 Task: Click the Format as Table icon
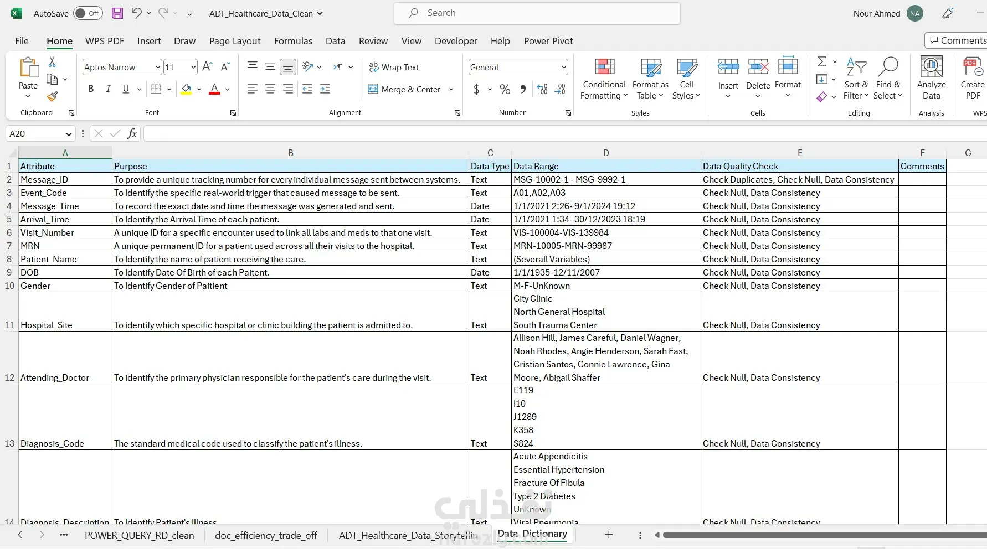coord(650,79)
